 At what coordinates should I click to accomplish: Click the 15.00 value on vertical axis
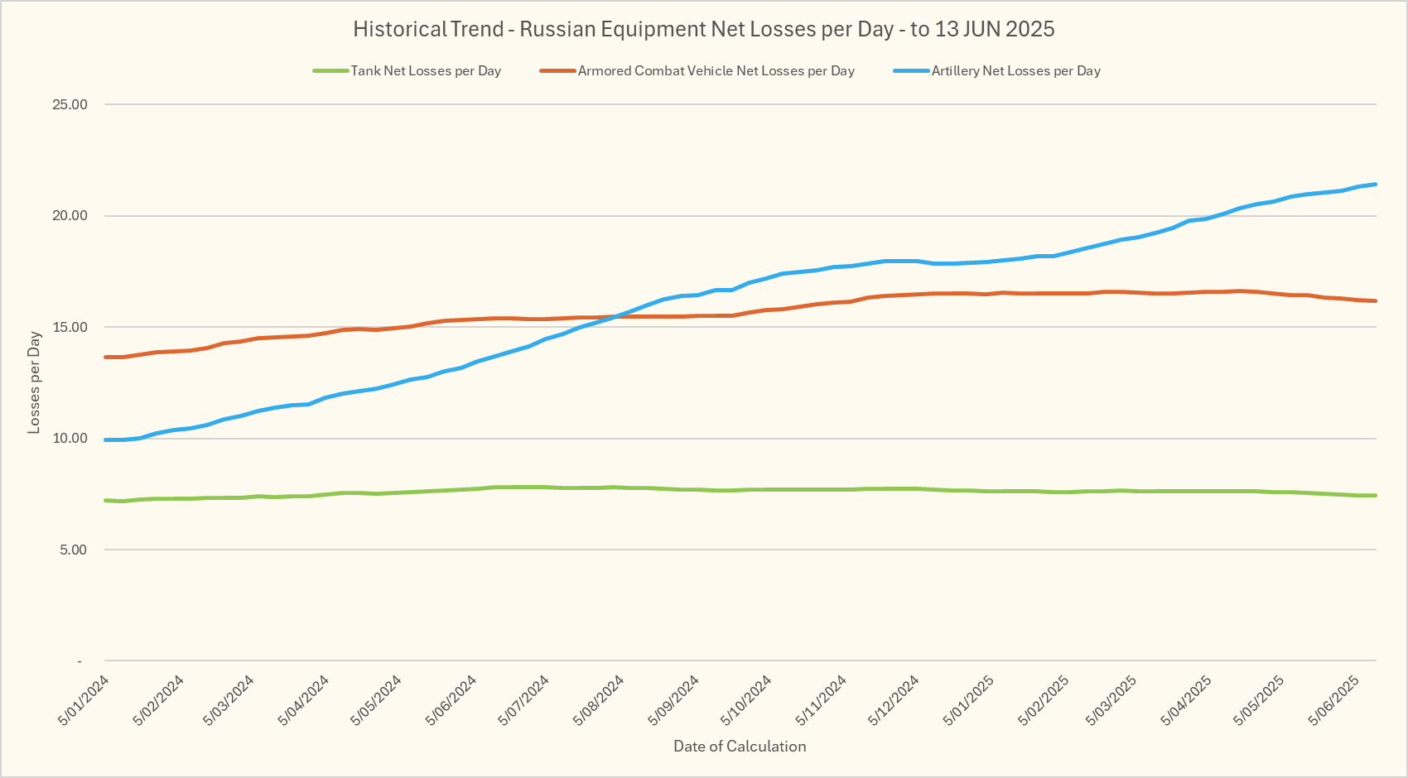click(70, 328)
